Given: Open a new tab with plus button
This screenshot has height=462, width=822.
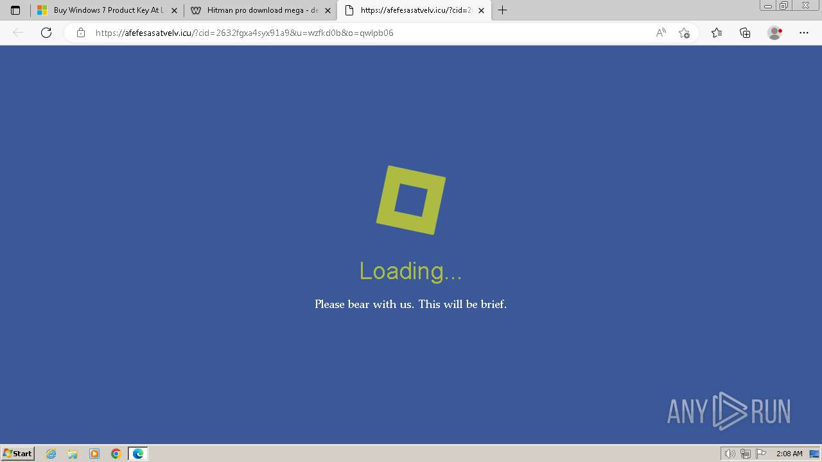Looking at the screenshot, I should point(502,10).
